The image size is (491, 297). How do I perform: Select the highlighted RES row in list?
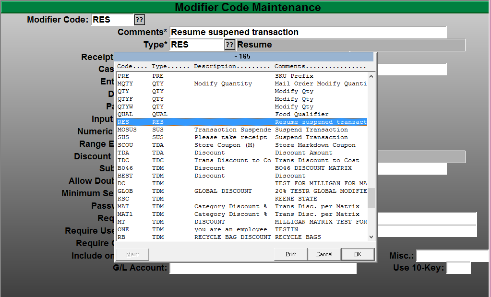coord(242,122)
